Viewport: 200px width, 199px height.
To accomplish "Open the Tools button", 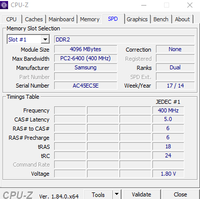I will point(98,194).
